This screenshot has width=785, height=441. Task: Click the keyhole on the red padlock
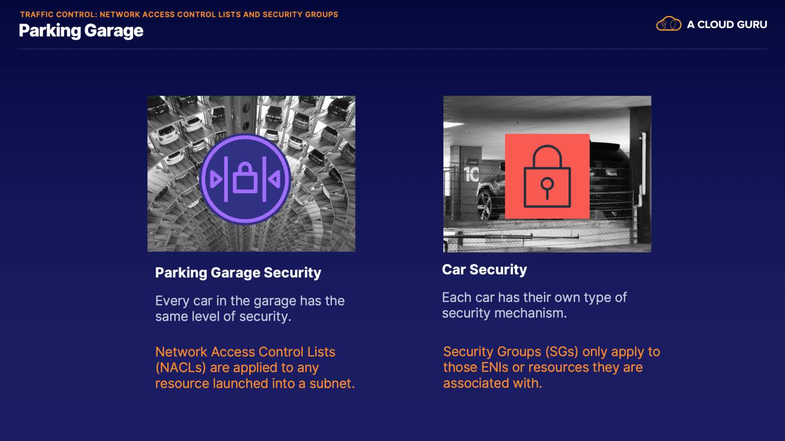point(547,186)
